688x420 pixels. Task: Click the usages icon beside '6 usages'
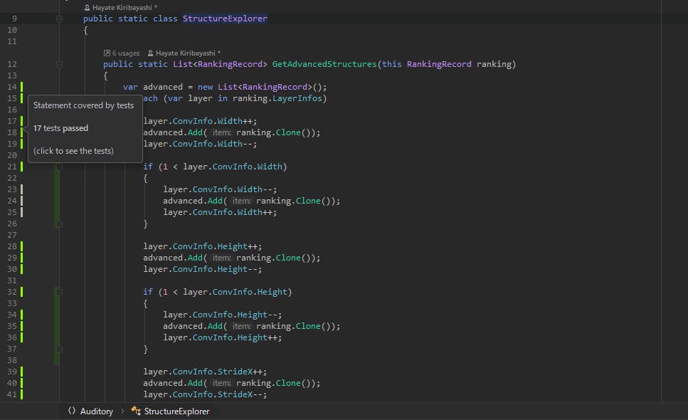[x=107, y=53]
